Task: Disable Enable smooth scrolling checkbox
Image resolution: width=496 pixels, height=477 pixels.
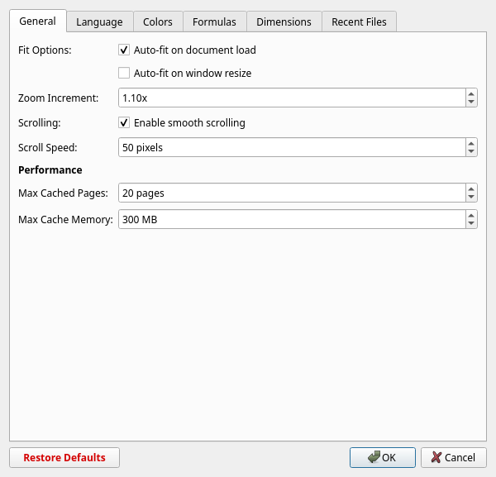Action: pos(124,123)
